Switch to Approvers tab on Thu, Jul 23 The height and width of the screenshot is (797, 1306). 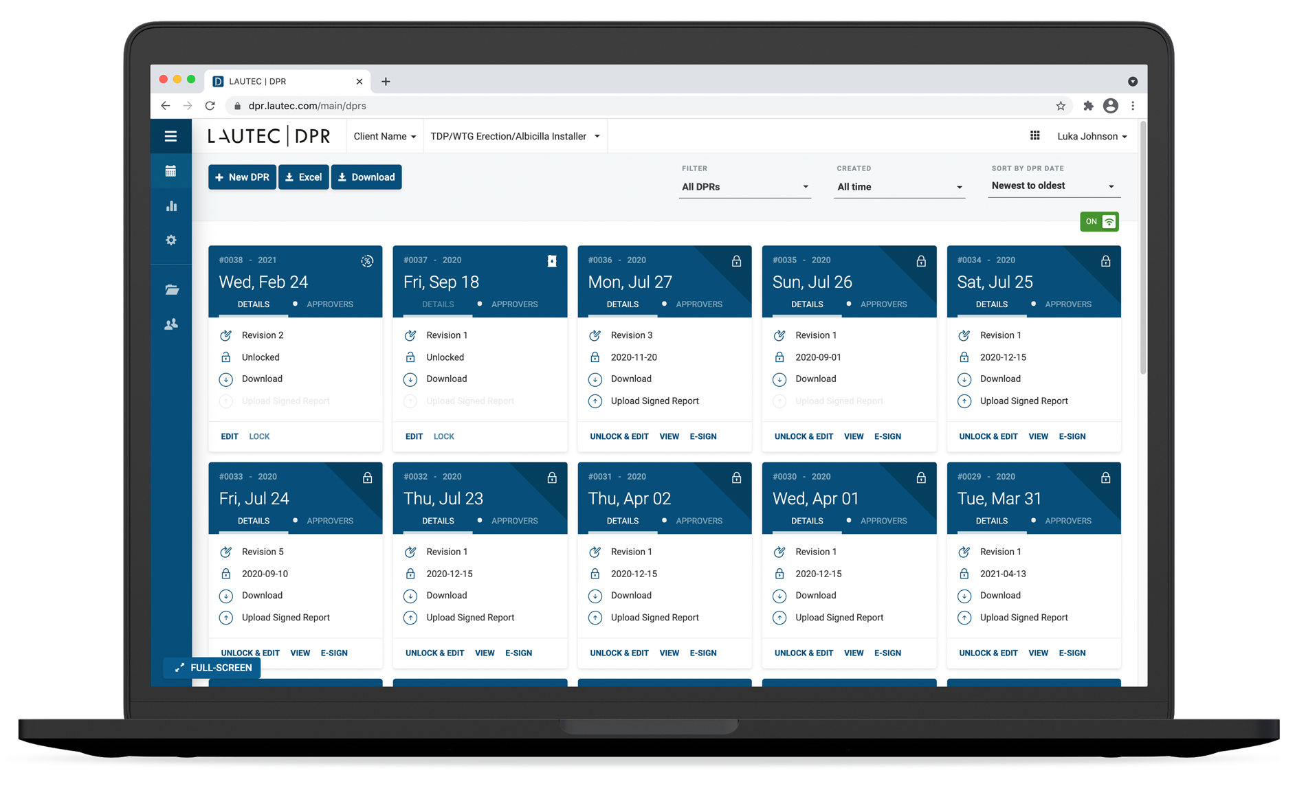coord(514,521)
